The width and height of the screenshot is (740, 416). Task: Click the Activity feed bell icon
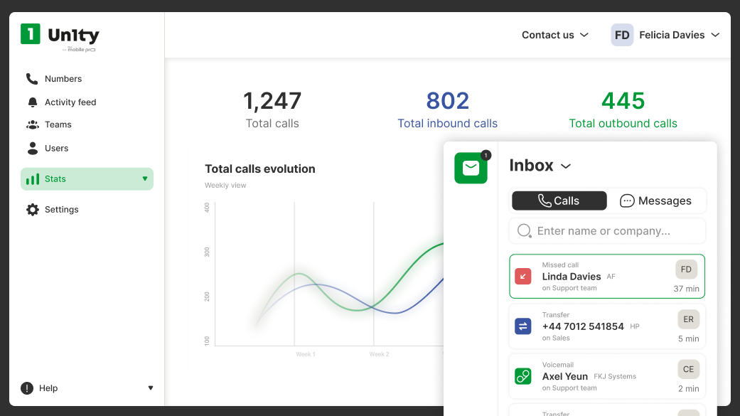point(33,102)
